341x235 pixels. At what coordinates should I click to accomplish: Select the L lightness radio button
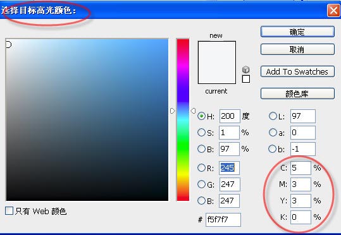point(273,116)
